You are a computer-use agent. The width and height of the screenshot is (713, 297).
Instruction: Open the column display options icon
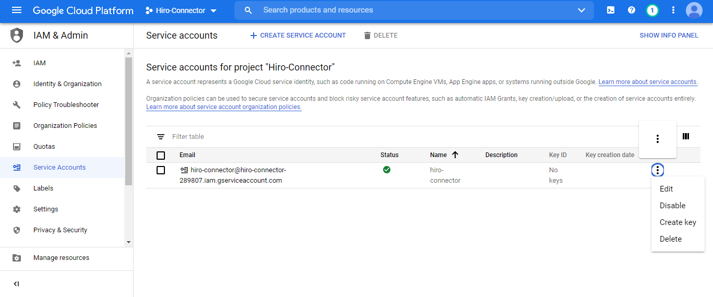coord(686,136)
